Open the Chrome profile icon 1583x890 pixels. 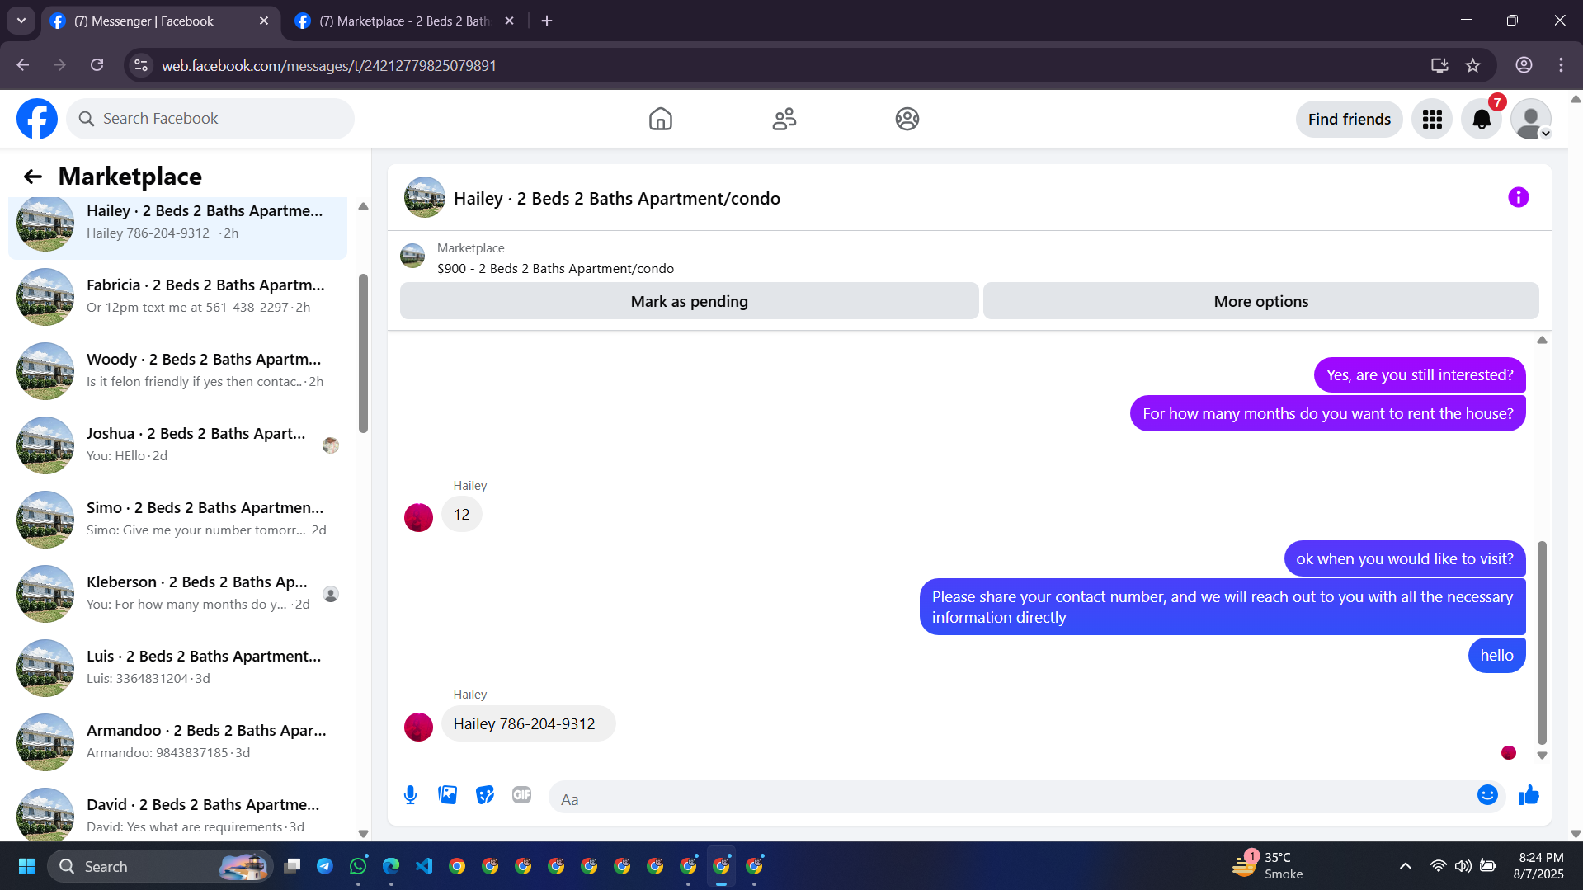1524,65
